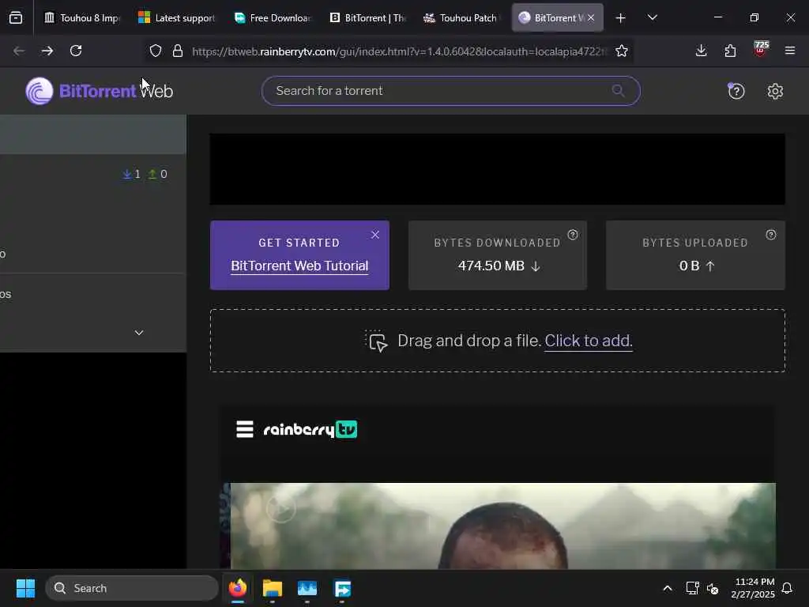Open Firefox View recent browsing icon
Image resolution: width=809 pixels, height=607 pixels.
pos(16,17)
